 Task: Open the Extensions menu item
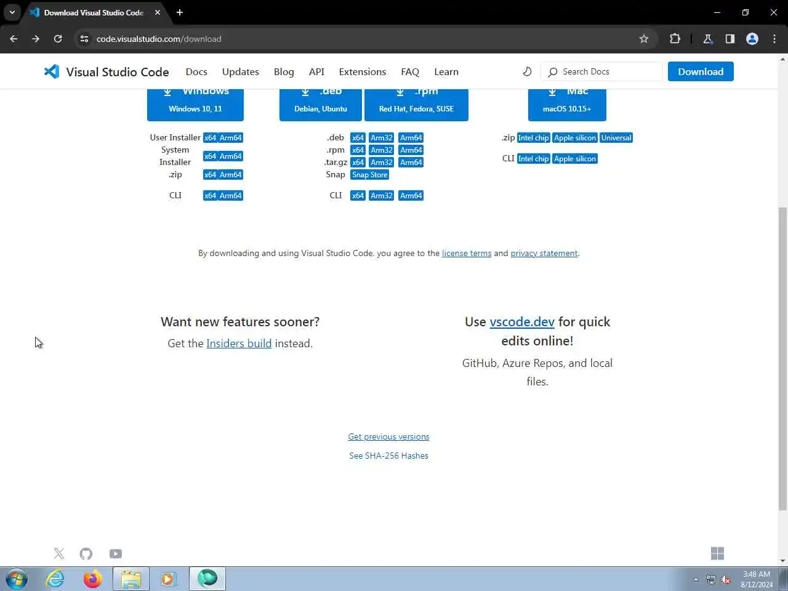pos(363,72)
